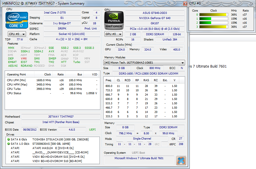Click the AES-NI feature label
Viewport: 256px width, 169px height.
coord(13,66)
